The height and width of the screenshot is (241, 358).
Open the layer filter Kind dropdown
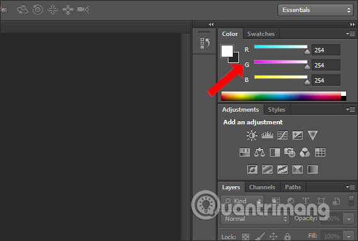tap(242, 201)
